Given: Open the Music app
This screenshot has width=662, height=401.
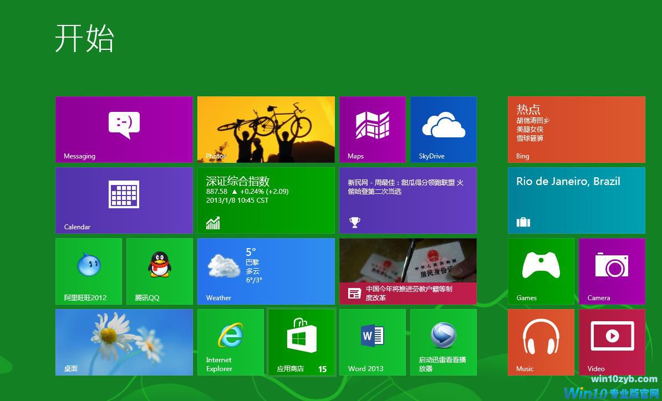Looking at the screenshot, I should 541,342.
